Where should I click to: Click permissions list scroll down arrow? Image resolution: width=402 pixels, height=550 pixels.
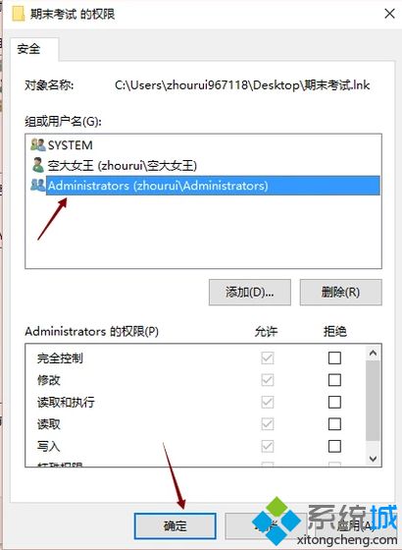373,459
